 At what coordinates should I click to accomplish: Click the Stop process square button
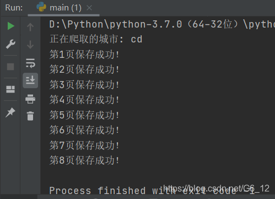(10, 67)
